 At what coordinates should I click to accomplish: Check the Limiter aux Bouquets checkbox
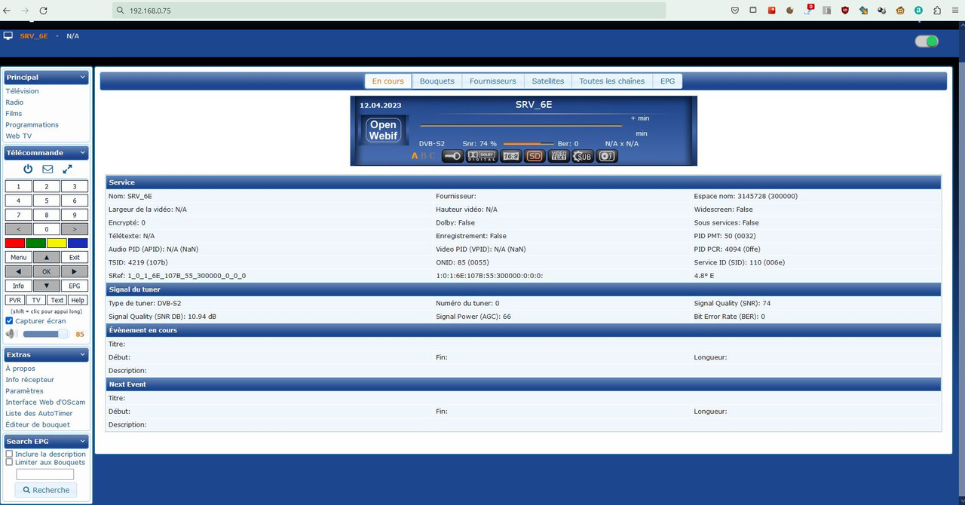[x=9, y=463]
